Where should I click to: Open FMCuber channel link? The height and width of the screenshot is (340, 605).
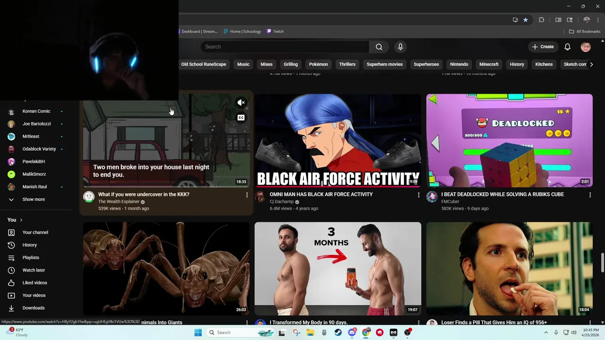coord(450,202)
